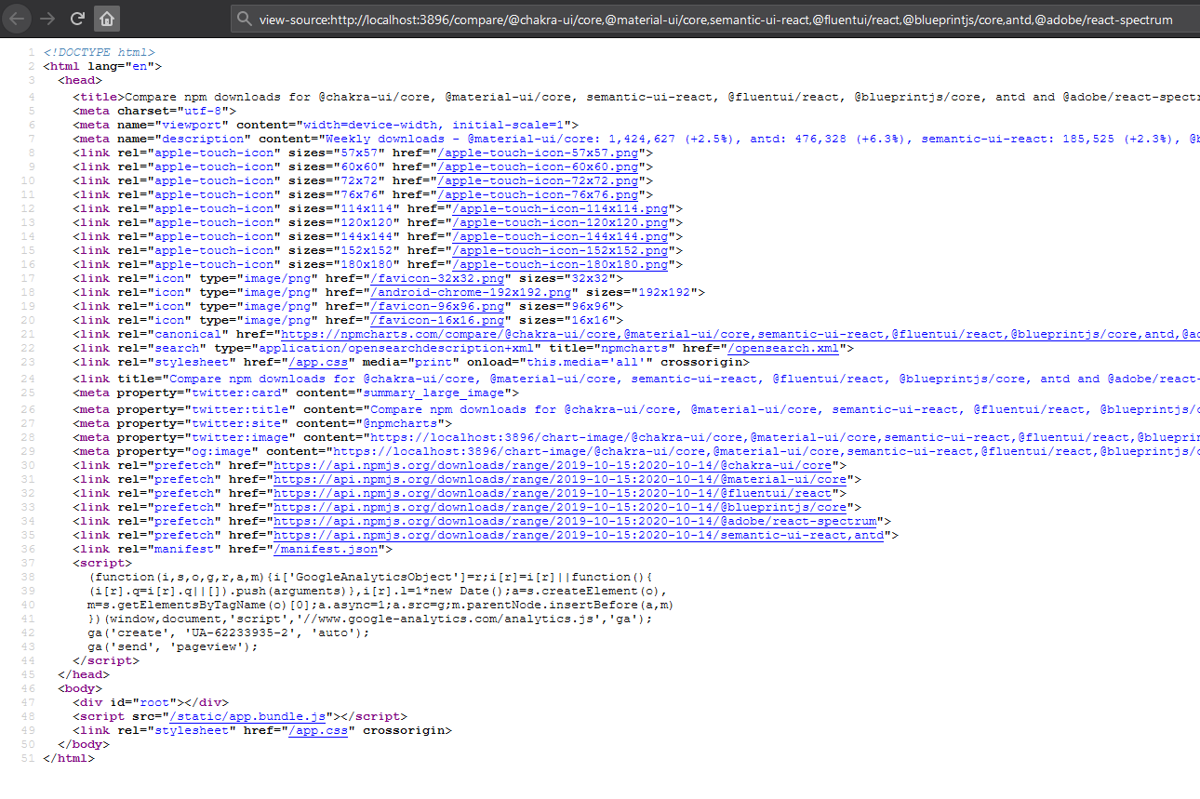Image resolution: width=1200 pixels, height=799 pixels.
Task: Click the ga('create', 'UA-62233935-2') line
Action: coord(229,633)
